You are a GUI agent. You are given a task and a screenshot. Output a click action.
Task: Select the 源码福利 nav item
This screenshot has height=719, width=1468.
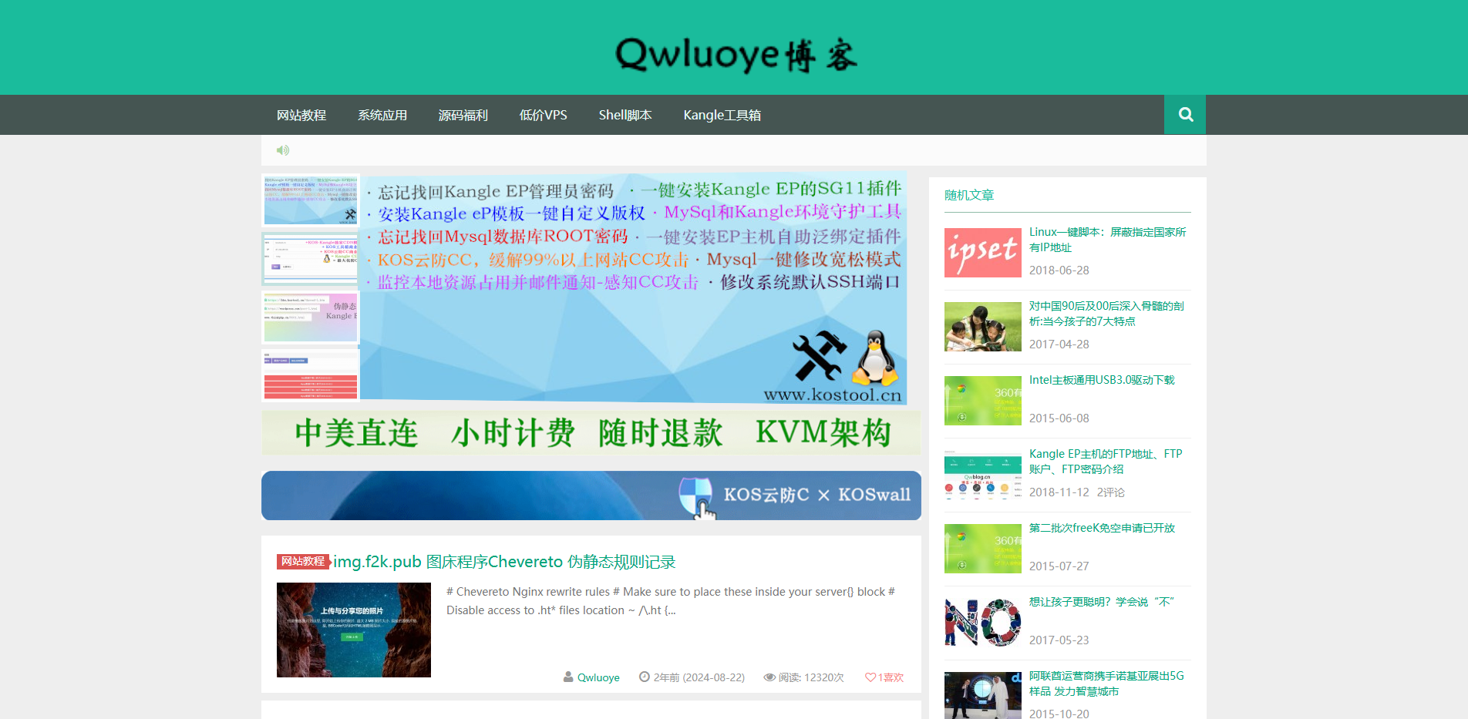point(463,114)
